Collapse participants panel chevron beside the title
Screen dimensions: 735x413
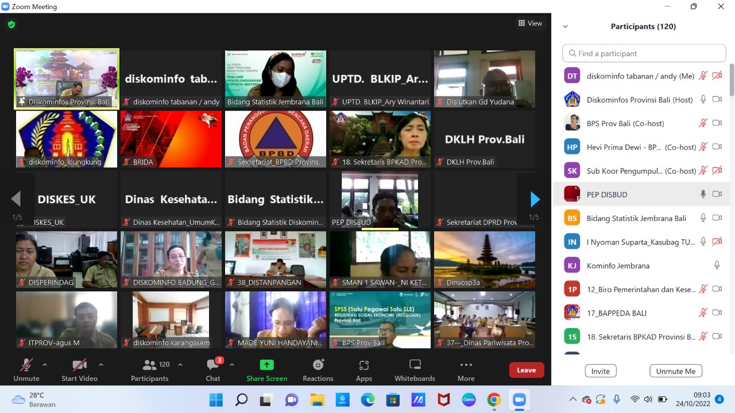point(566,26)
